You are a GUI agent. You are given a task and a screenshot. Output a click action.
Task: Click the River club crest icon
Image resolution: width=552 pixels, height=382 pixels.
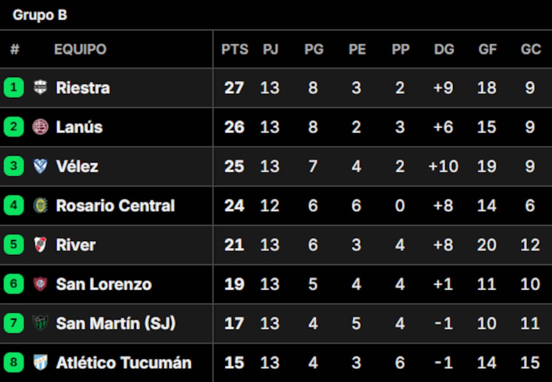[x=40, y=245]
